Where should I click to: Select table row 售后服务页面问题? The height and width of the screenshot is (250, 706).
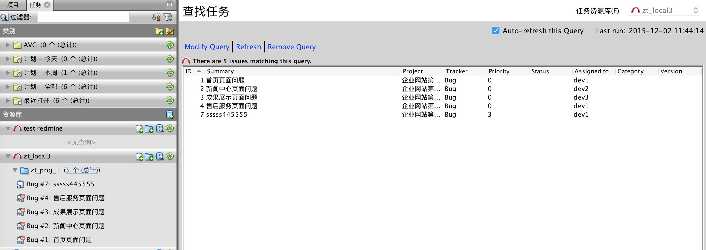tap(442, 106)
